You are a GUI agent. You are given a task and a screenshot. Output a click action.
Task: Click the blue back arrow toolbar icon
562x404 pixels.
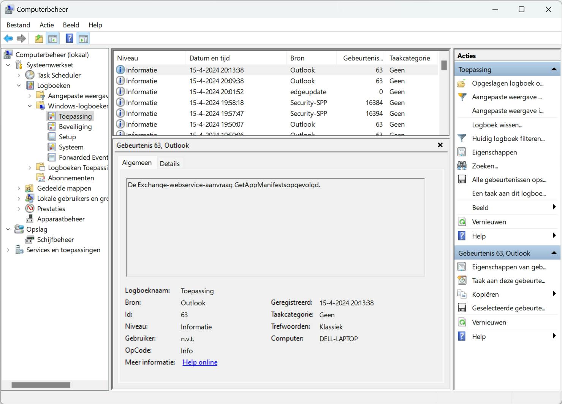point(8,38)
